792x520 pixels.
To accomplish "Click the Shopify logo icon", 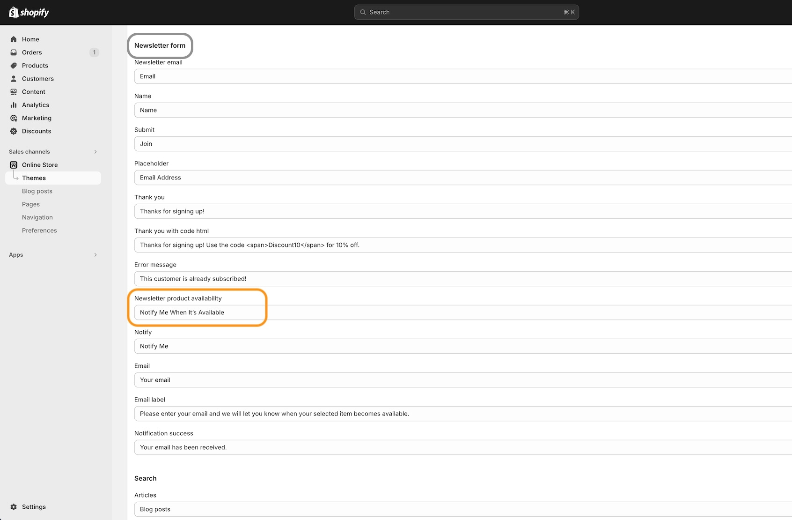I will pyautogui.click(x=14, y=12).
